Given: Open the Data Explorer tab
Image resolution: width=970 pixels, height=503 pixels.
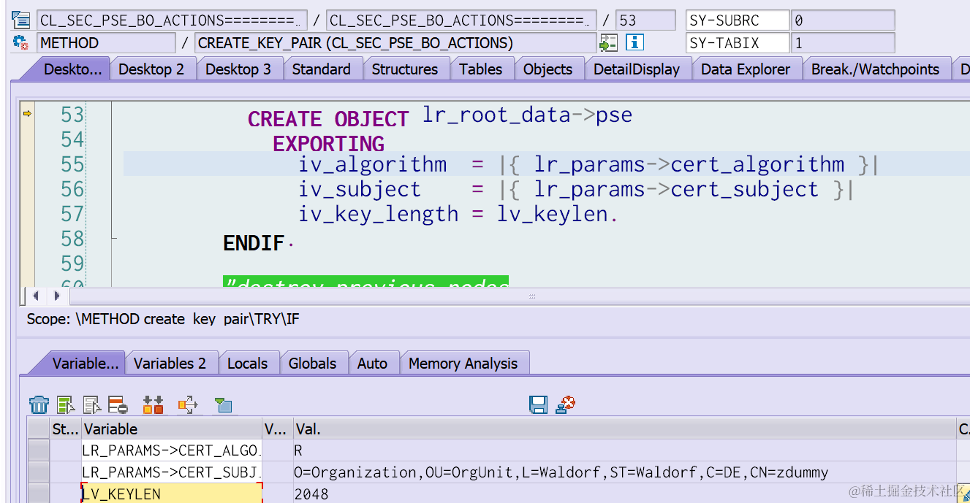Looking at the screenshot, I should pyautogui.click(x=746, y=69).
